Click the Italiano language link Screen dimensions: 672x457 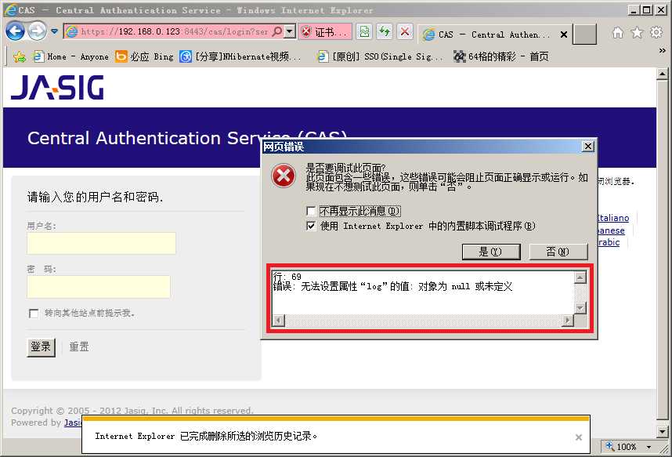click(613, 218)
